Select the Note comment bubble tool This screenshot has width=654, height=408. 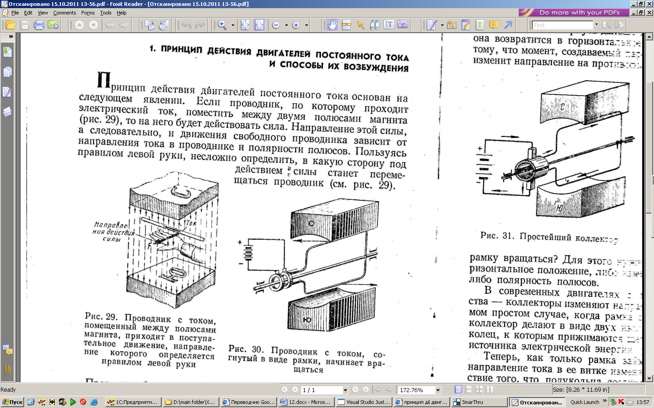click(x=494, y=25)
